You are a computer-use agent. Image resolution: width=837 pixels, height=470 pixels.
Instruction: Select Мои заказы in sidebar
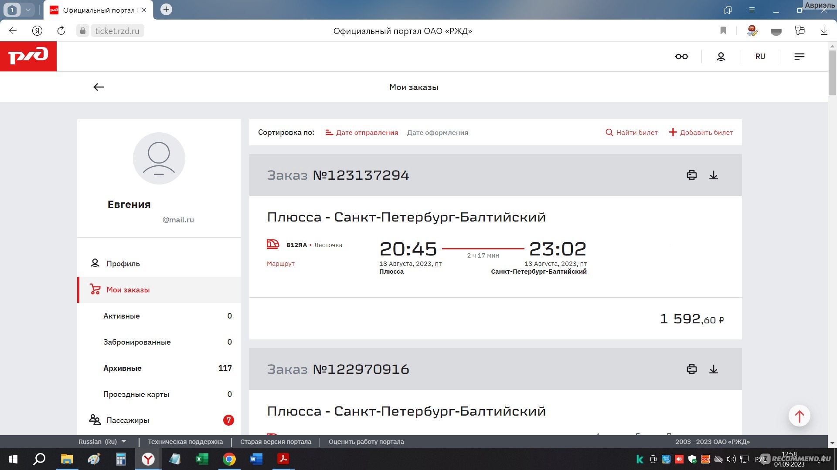pyautogui.click(x=159, y=290)
